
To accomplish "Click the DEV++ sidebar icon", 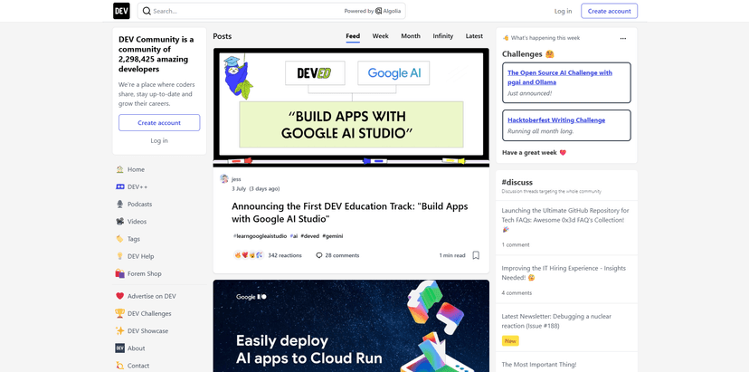I will click(x=120, y=187).
